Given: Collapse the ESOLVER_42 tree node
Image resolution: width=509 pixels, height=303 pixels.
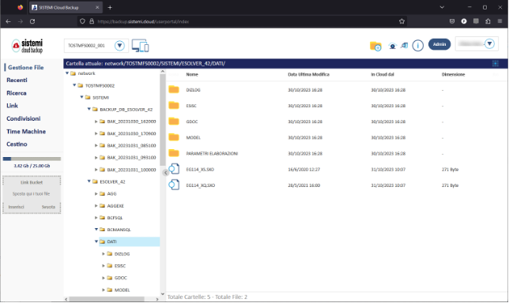Looking at the screenshot, I should [89, 181].
